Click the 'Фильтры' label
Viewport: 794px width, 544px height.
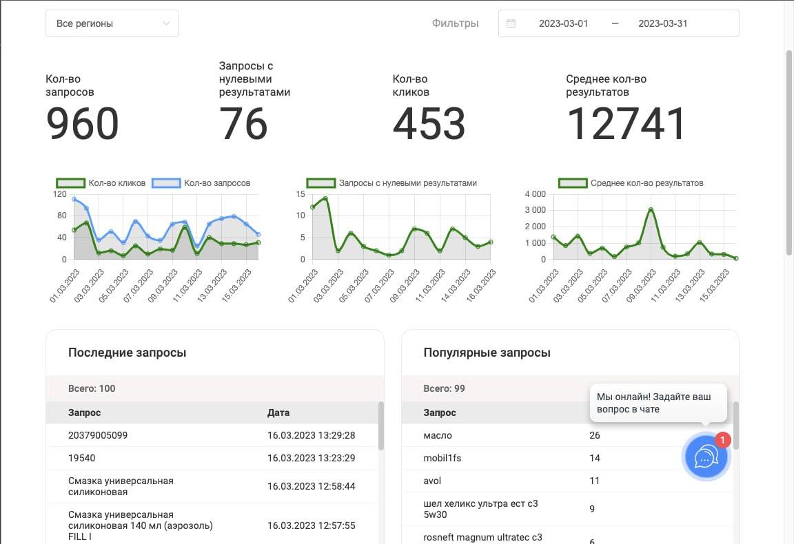point(455,23)
